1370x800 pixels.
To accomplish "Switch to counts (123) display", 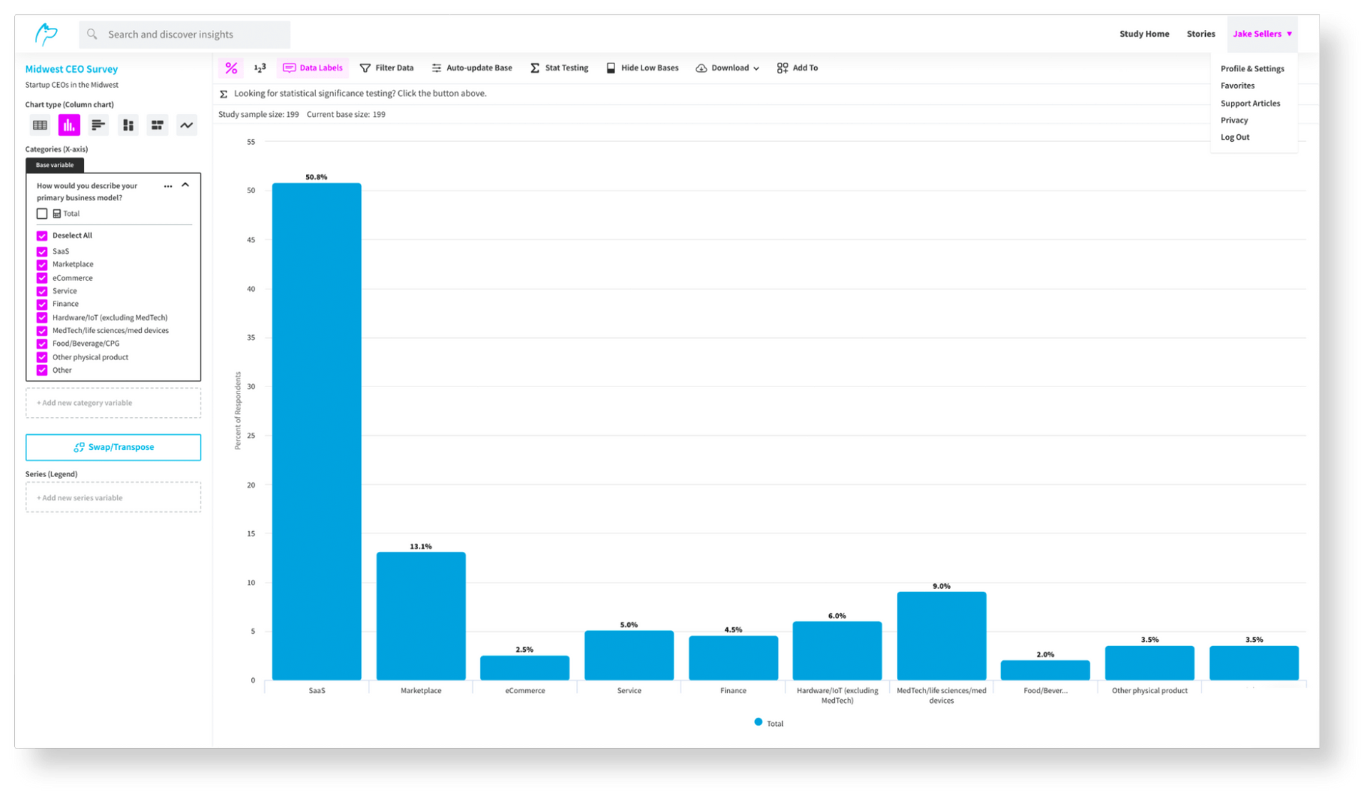I will (x=260, y=68).
